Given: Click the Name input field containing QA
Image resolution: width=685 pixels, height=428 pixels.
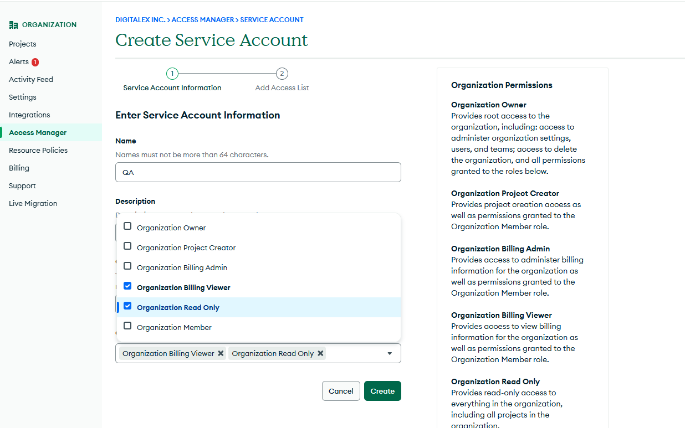Looking at the screenshot, I should (x=258, y=172).
